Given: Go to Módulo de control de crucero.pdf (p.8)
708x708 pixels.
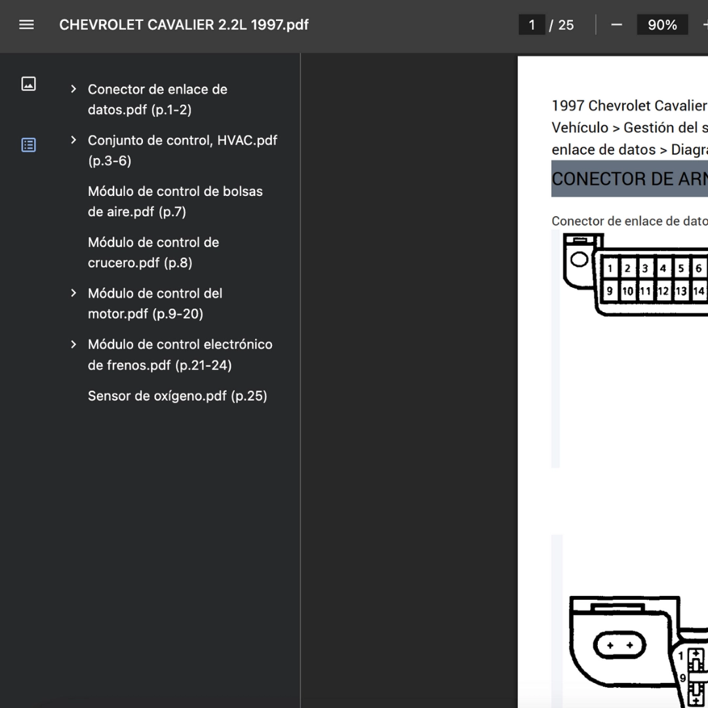Looking at the screenshot, I should click(x=153, y=252).
